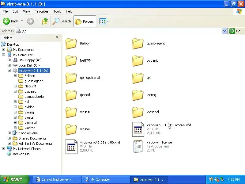Open the Tools menu

click(x=57, y=11)
